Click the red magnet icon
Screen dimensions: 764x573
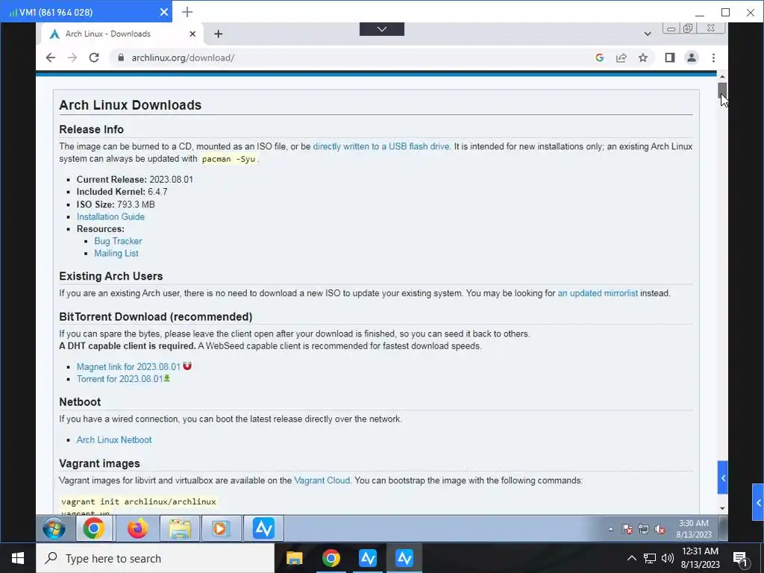187,366
